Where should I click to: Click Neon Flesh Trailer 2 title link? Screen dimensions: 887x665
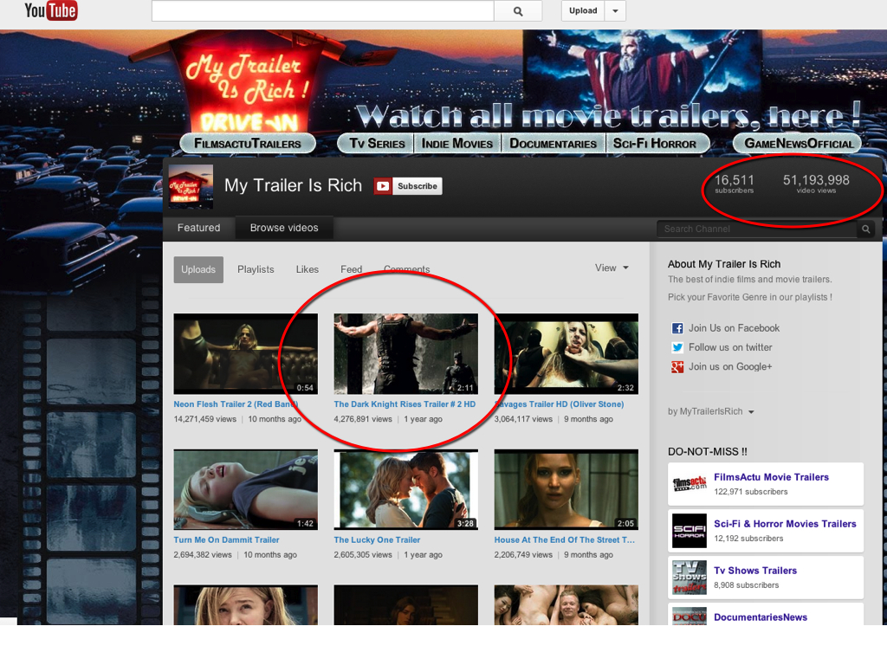(x=236, y=404)
